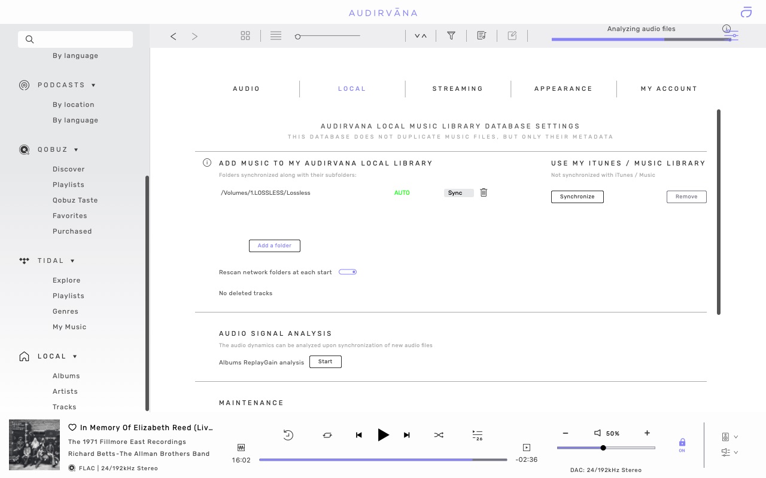The image size is (766, 478).
Task: Open the output device dropdown
Action: tap(729, 437)
